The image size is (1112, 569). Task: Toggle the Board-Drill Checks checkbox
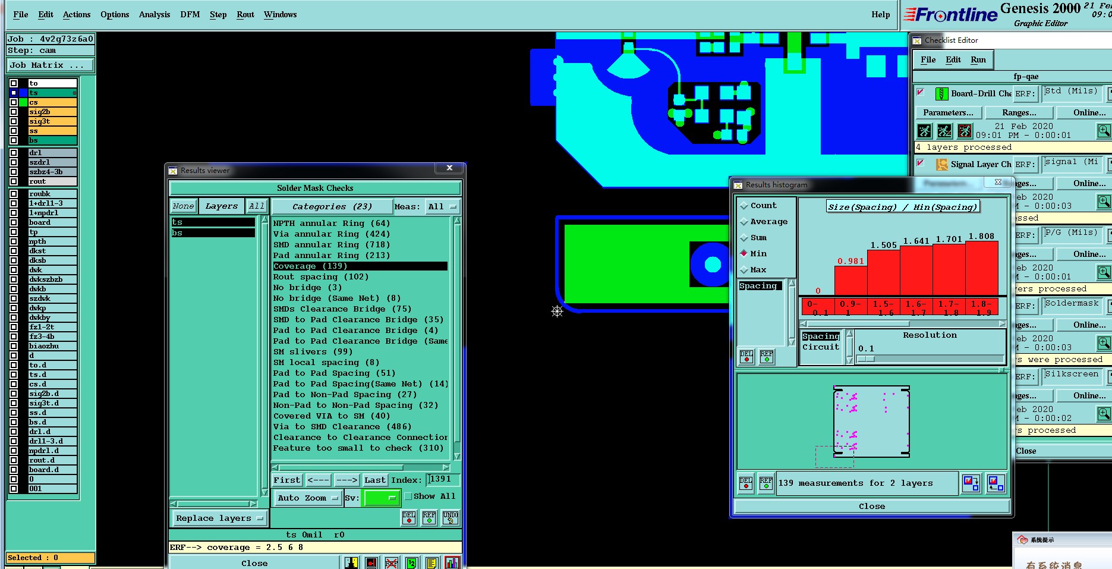point(921,93)
